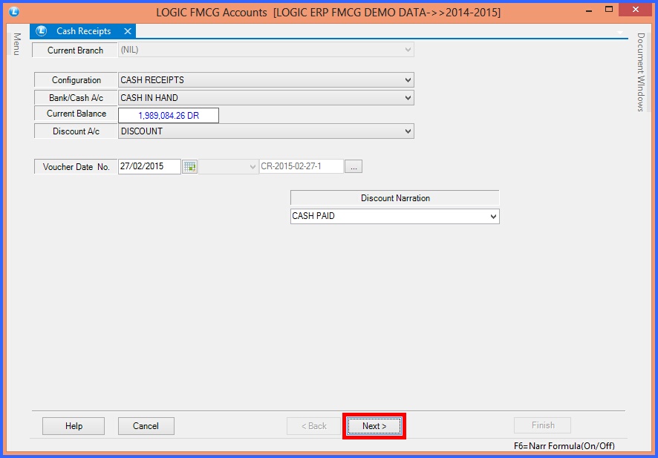The width and height of the screenshot is (658, 458).
Task: Maximize the LOGIC FMCG Accounts window
Action: click(x=609, y=9)
